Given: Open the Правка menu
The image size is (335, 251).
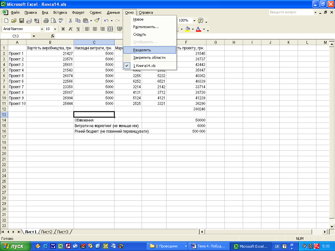Looking at the screenshot, I should point(30,12).
